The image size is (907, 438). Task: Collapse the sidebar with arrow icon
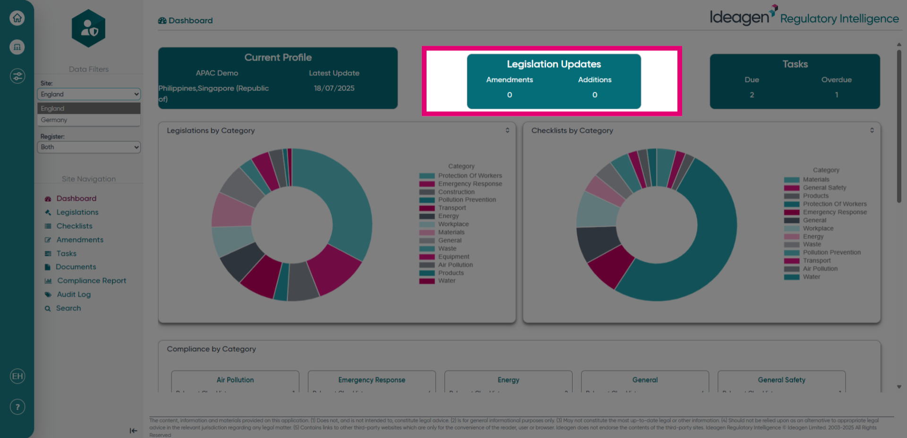click(133, 430)
